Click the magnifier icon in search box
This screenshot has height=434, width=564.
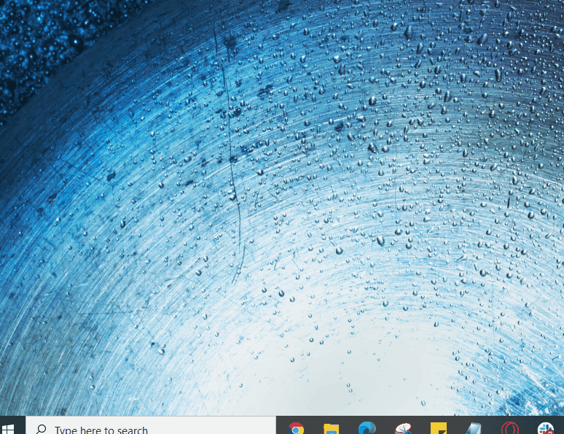point(41,429)
